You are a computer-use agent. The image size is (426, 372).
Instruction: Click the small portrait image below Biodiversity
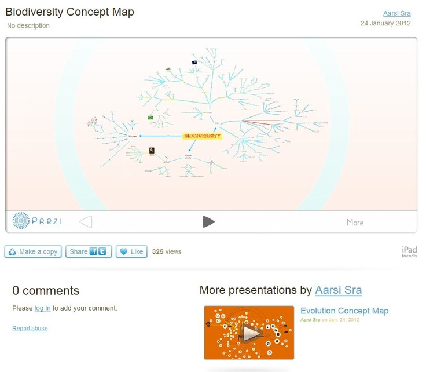click(152, 151)
